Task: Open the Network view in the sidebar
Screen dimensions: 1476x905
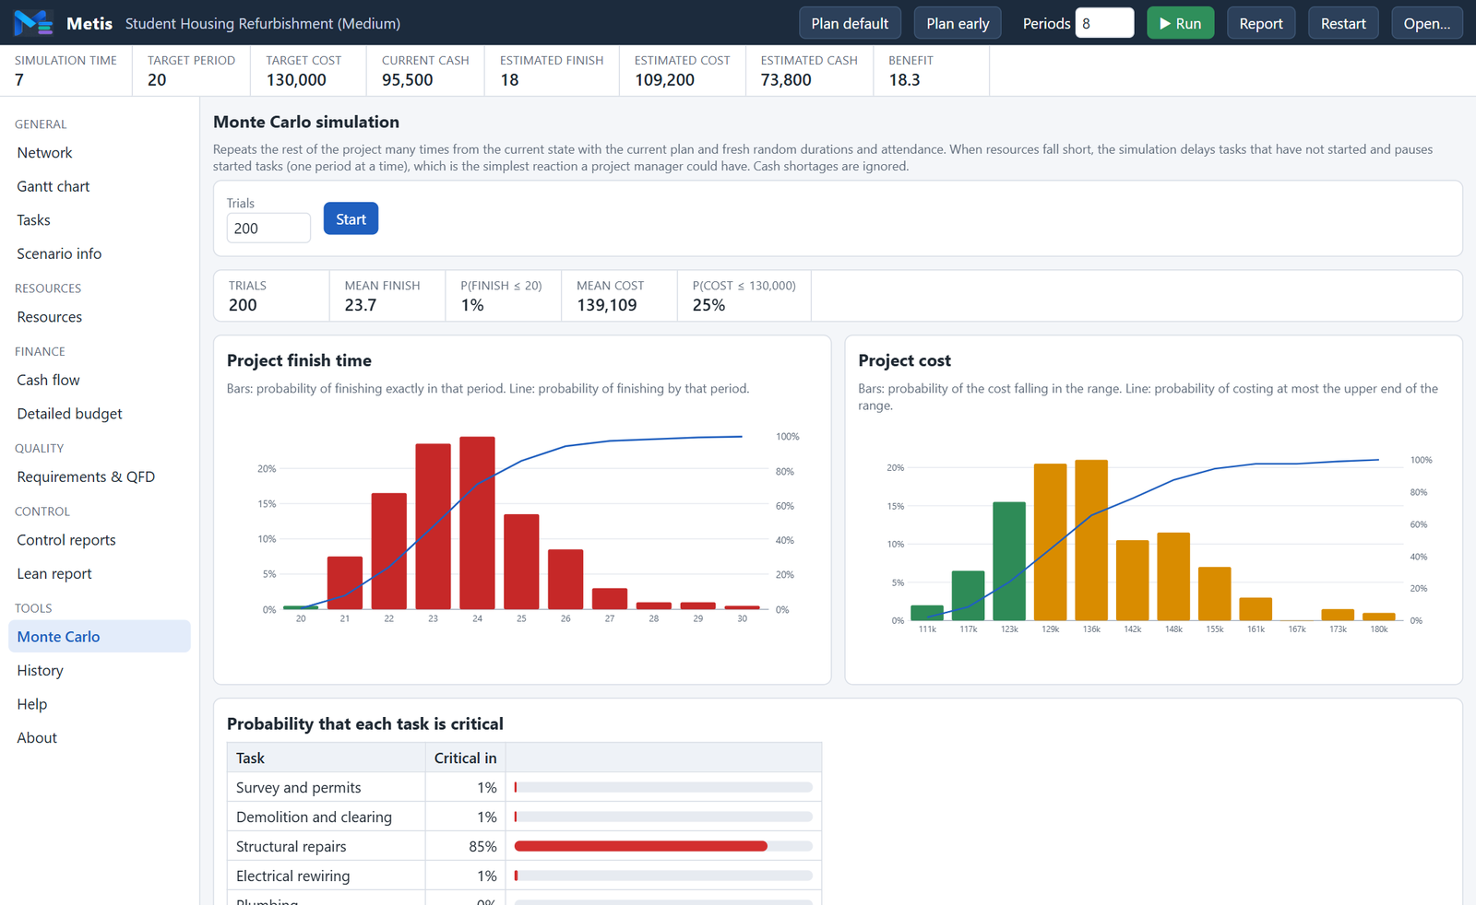Action: (x=100, y=153)
